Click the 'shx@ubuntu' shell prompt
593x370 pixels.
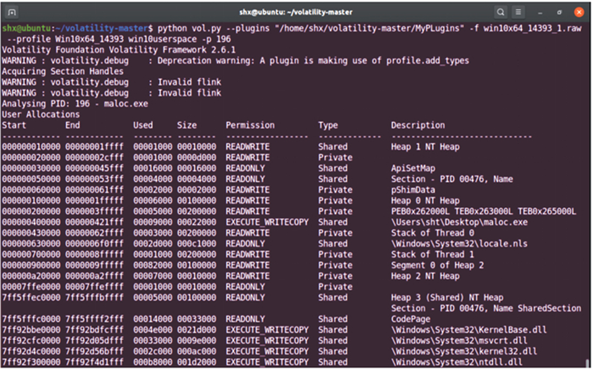[27, 28]
